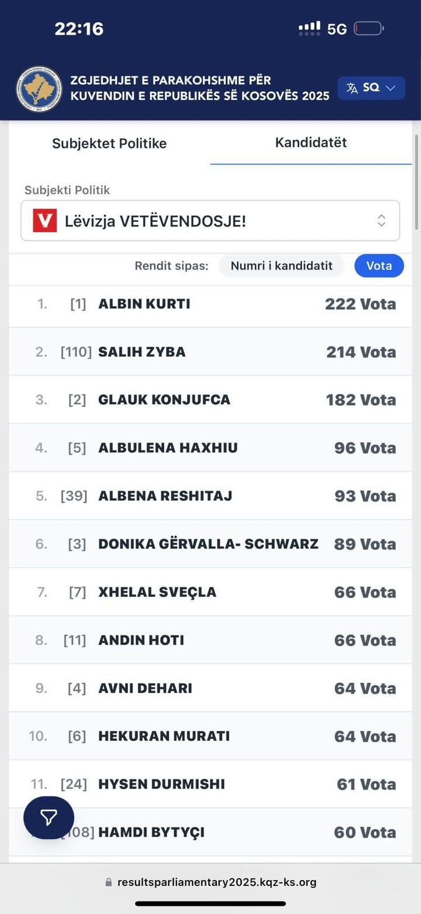Tap the cellular signal bars icon
This screenshot has height=914, width=421.
(309, 28)
